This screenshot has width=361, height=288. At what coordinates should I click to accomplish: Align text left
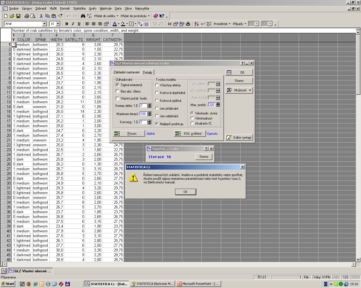pyautogui.click(x=87, y=24)
